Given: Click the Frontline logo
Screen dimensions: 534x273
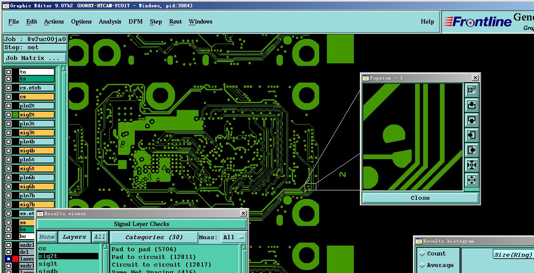Looking at the screenshot, I should click(478, 22).
